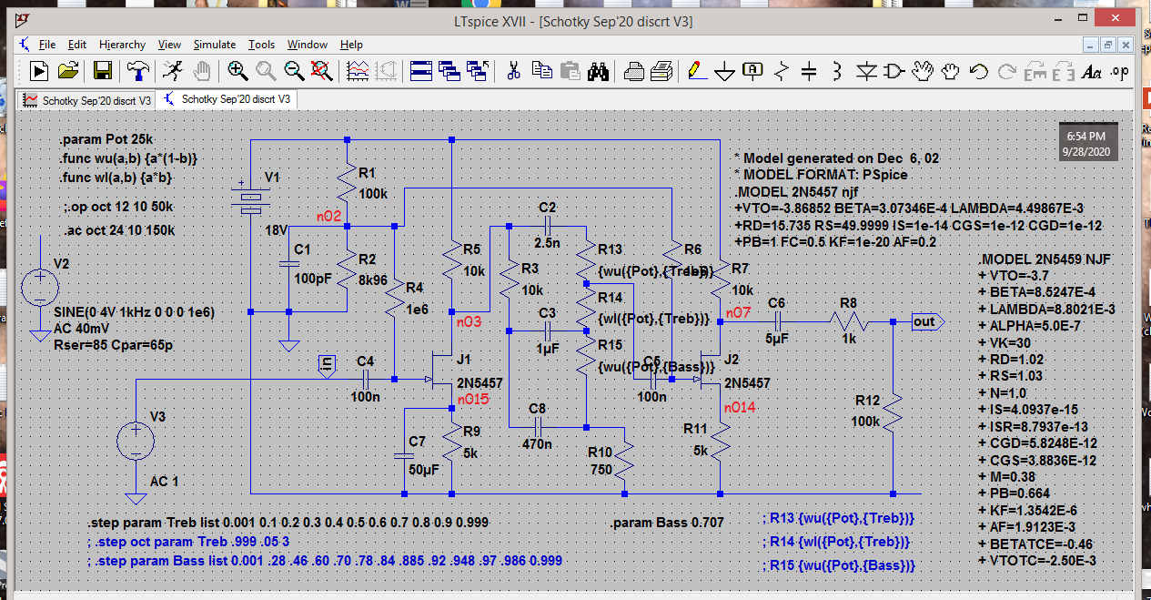This screenshot has height=600, width=1151.
Task: Click the Close all windows icon
Action: coord(478,70)
